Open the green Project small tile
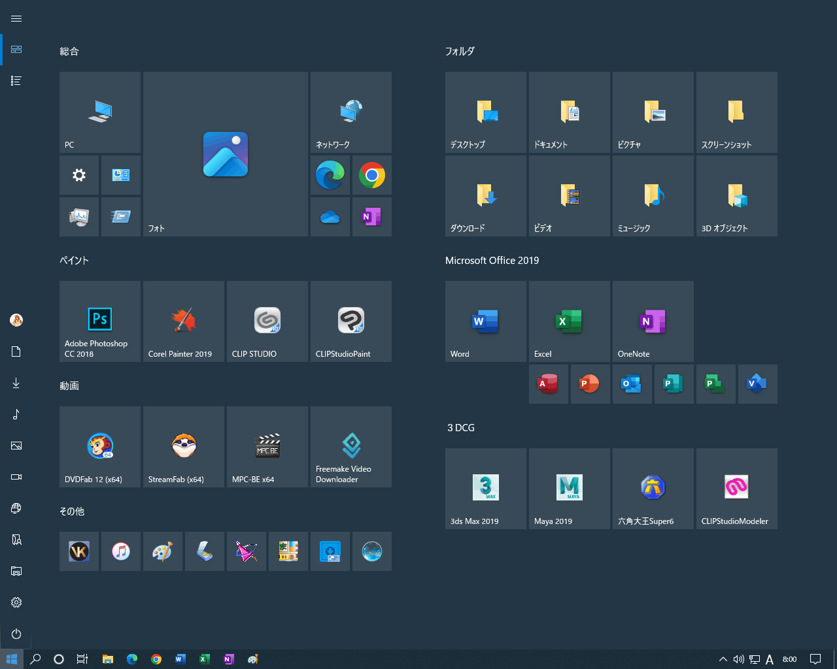Image resolution: width=837 pixels, height=669 pixels. [x=716, y=384]
